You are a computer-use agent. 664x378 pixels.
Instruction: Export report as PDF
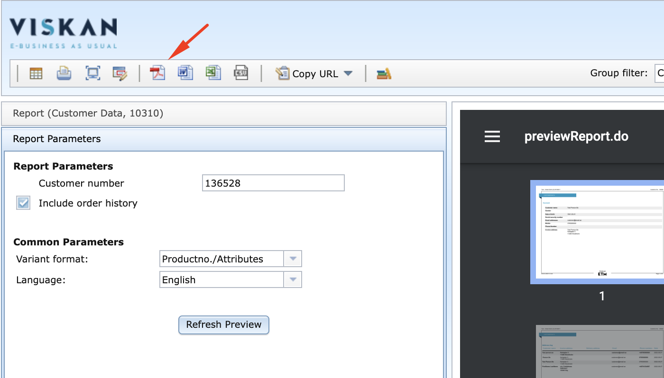(x=157, y=73)
